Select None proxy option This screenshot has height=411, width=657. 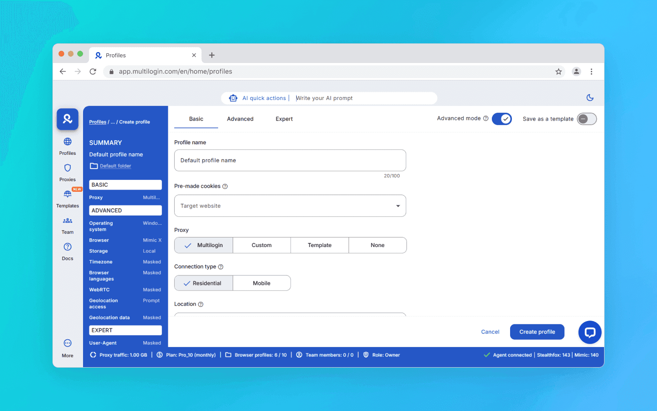click(x=378, y=245)
